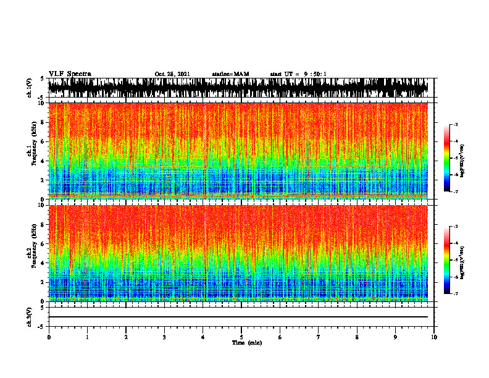Click time axis tick label '10'

pyautogui.click(x=434, y=337)
